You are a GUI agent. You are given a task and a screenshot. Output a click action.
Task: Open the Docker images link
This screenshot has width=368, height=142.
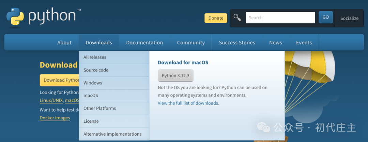click(x=55, y=118)
